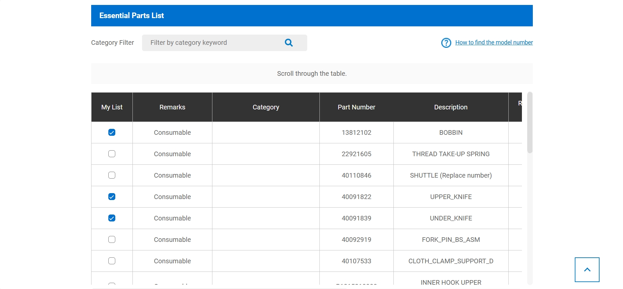Uncheck the BOBBIN My List checkbox

pyautogui.click(x=112, y=132)
